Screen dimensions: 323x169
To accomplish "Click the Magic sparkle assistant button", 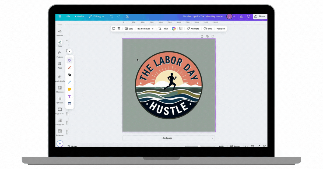I will (x=60, y=143).
